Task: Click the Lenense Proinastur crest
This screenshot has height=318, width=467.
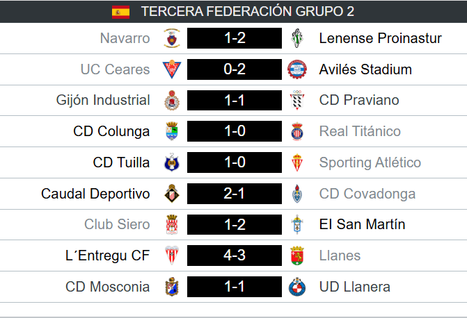Action: (297, 38)
